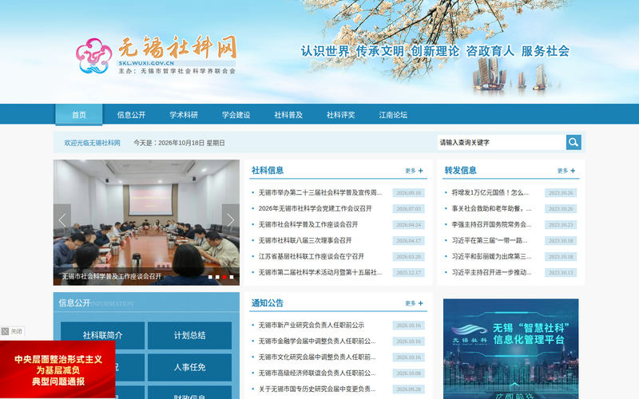Open notice 关于无锡市国专历史研究会届中变更负责
The width and height of the screenshot is (639, 399).
(317, 389)
